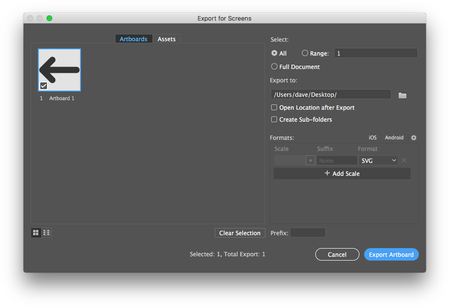Click the green zoom window button
The width and height of the screenshot is (449, 308).
pyautogui.click(x=49, y=18)
